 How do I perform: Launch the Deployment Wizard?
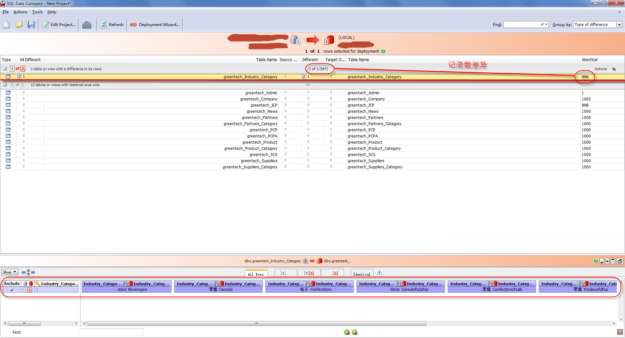coord(155,25)
